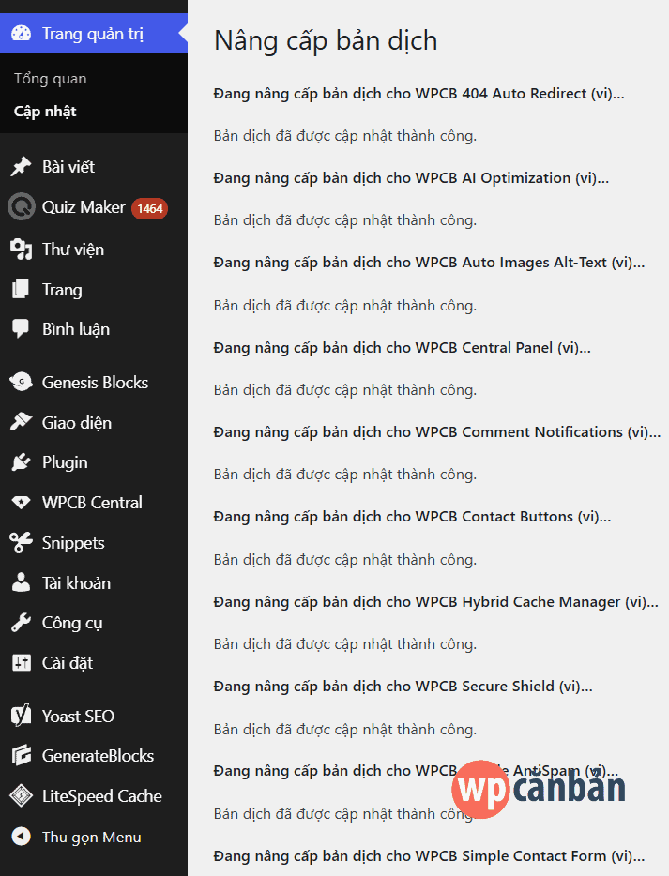669x876 pixels.
Task: Click the success message under 404 Auto Redirect
Action: pos(345,136)
